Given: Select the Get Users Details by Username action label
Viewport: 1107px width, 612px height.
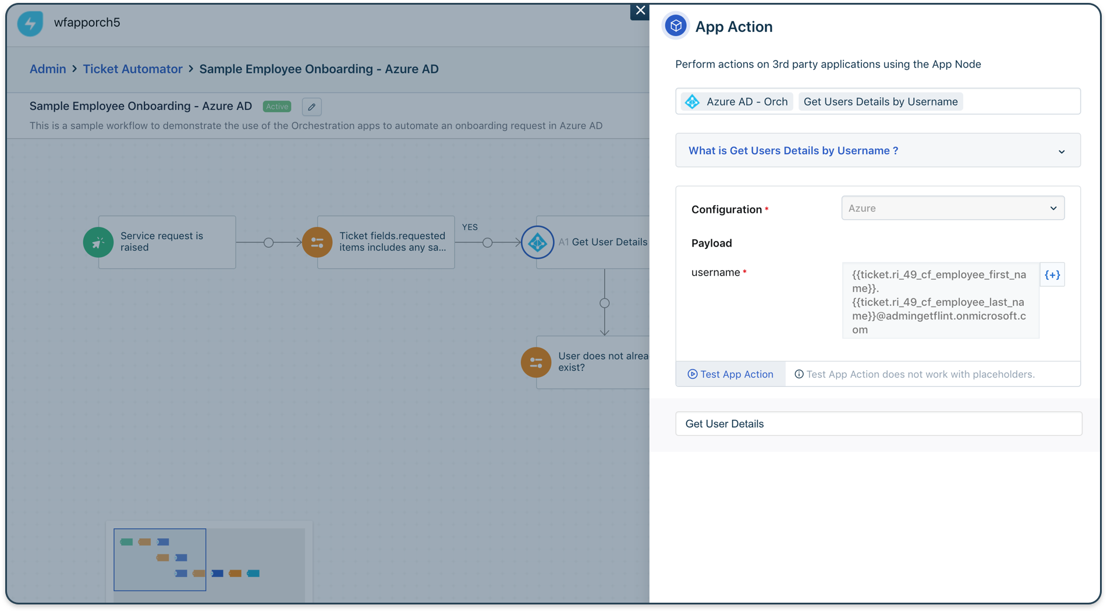Looking at the screenshot, I should coord(880,101).
